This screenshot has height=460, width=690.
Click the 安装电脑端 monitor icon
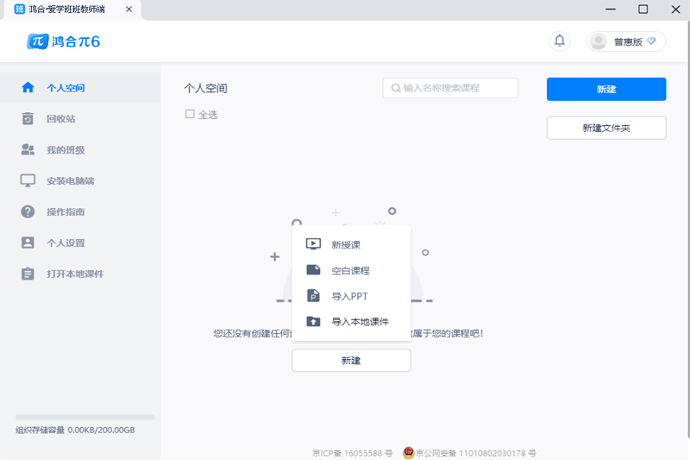pyautogui.click(x=28, y=180)
